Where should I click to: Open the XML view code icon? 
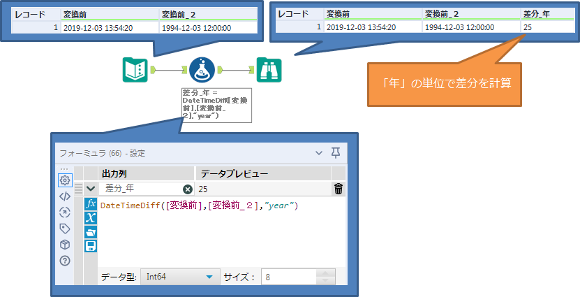tap(65, 196)
